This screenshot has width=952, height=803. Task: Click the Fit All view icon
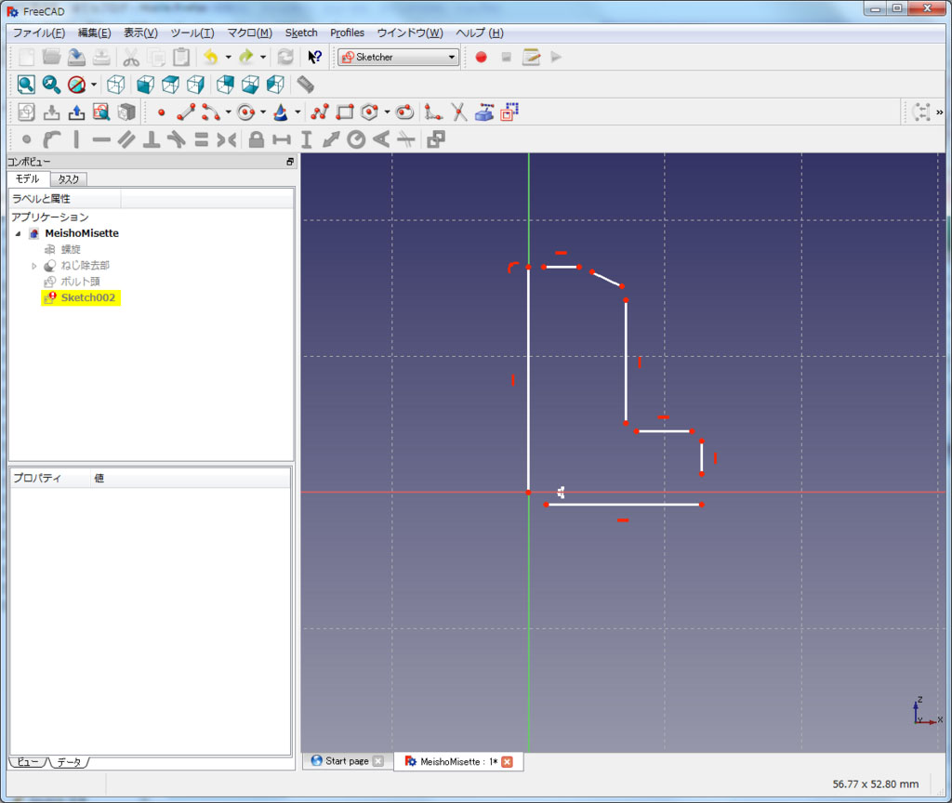click(x=26, y=85)
